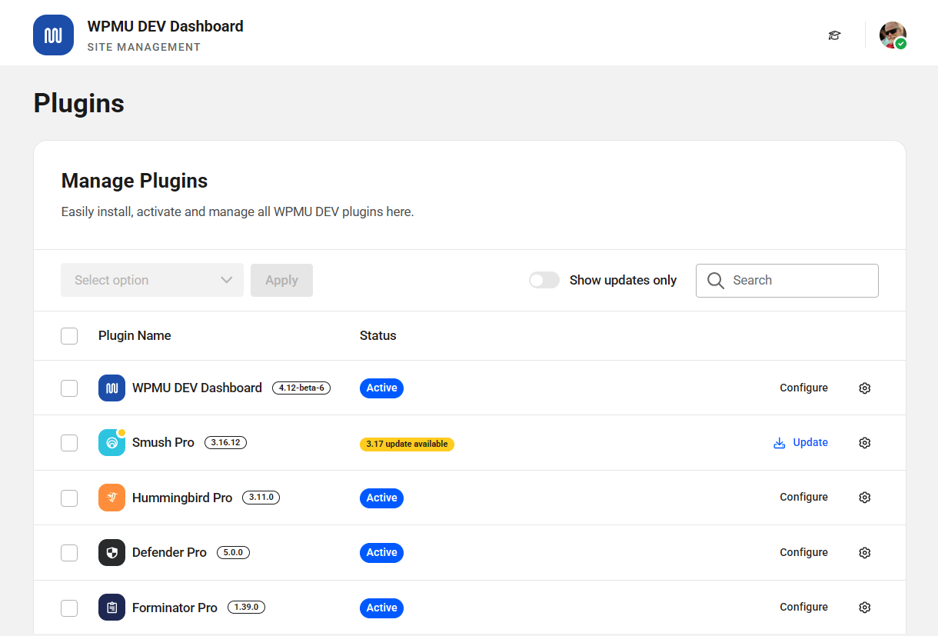Open gear settings for Hummingbird Pro row
Image resolution: width=938 pixels, height=636 pixels.
864,498
